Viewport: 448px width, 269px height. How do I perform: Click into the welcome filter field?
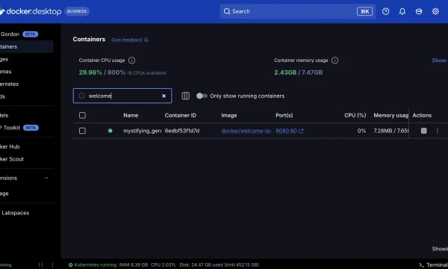122,96
